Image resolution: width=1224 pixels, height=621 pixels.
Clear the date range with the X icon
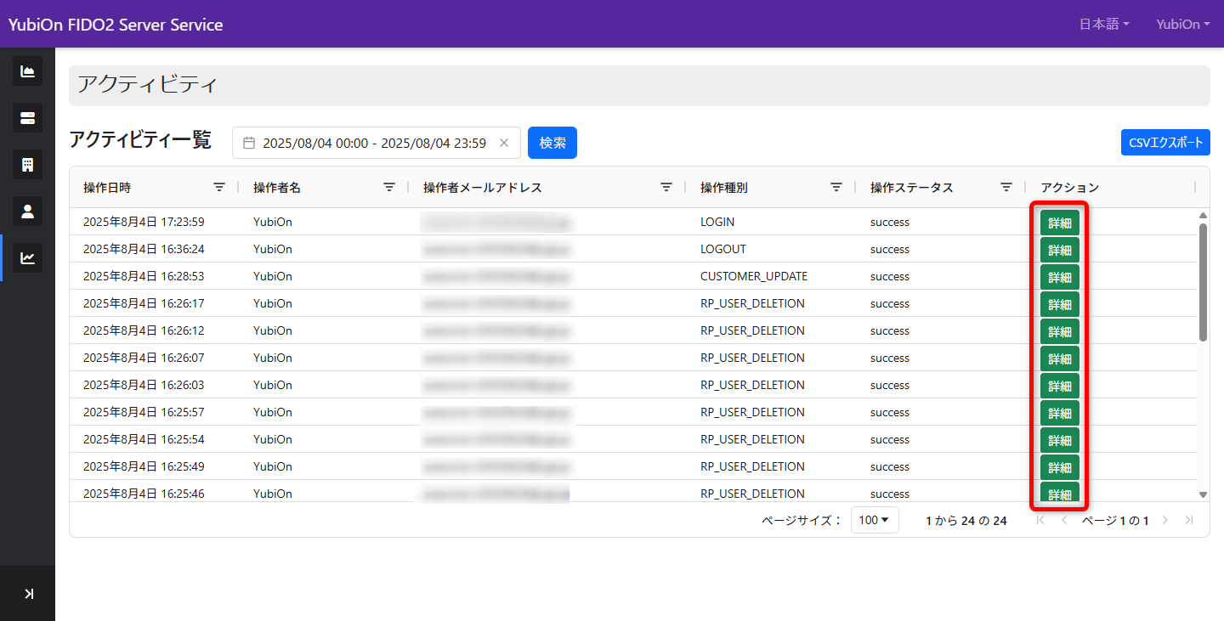503,143
